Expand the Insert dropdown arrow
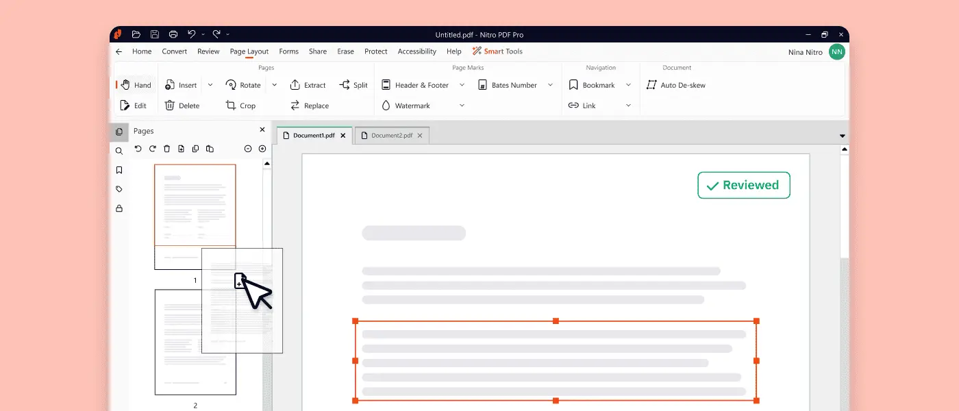 point(210,85)
